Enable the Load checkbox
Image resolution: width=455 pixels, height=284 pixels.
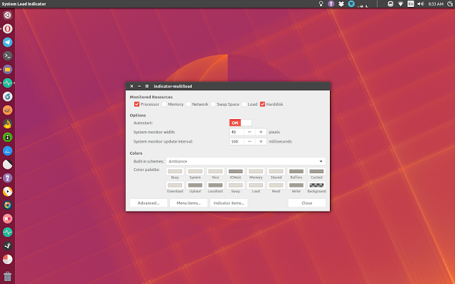tap(244, 104)
